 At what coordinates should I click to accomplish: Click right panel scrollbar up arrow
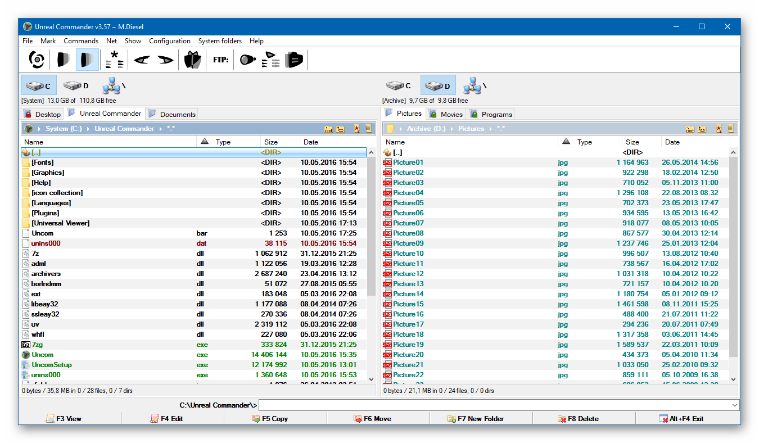tap(733, 152)
